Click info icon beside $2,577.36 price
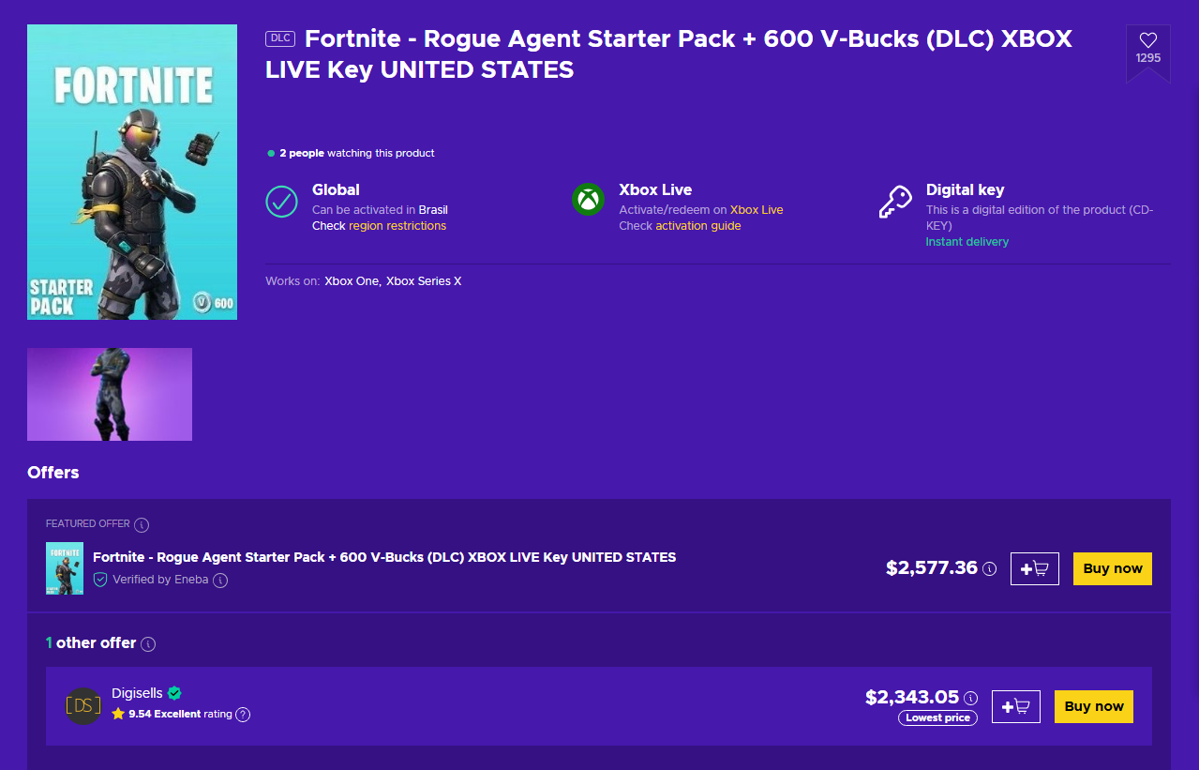The width and height of the screenshot is (1199, 770). (989, 568)
